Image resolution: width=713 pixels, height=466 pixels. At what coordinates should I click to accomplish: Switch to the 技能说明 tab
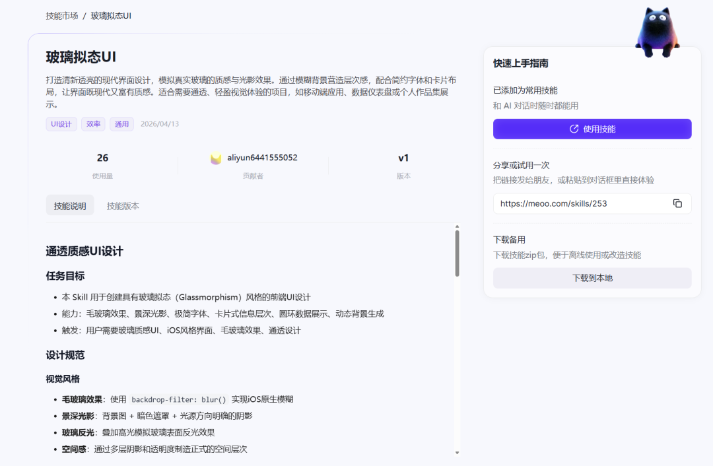(69, 205)
